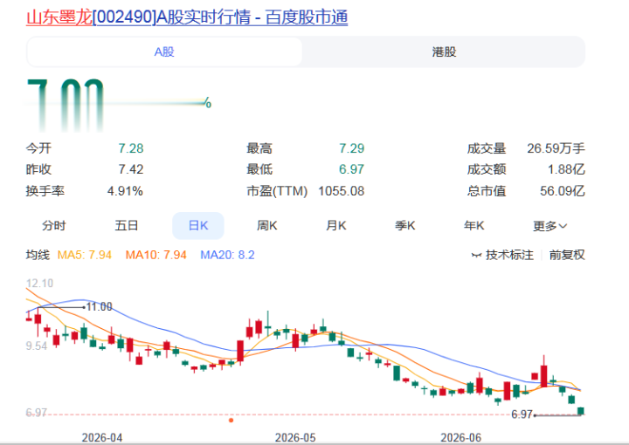The width and height of the screenshot is (629, 445).
Task: Click the MA20: 8.2 legend
Action: pyautogui.click(x=227, y=255)
